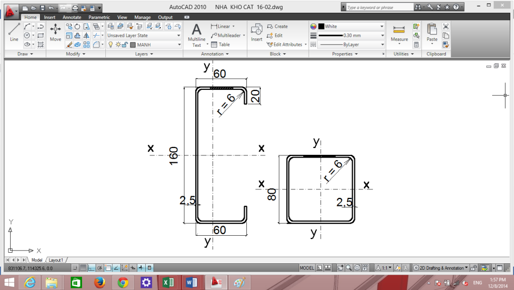Click the Plot printer icon in quick access

[75, 8]
